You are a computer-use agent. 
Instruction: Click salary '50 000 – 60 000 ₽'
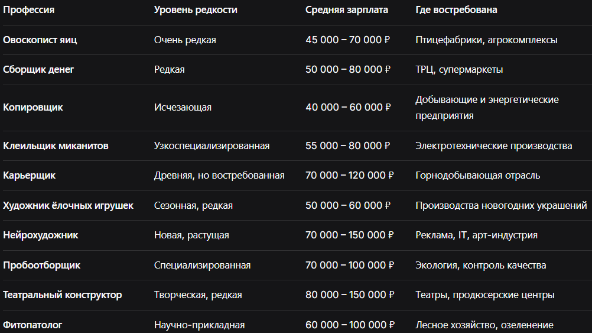coord(348,206)
